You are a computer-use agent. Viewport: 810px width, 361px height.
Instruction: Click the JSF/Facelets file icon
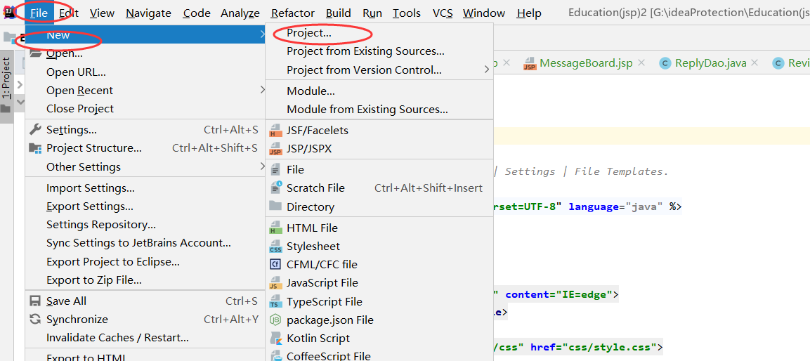point(276,131)
